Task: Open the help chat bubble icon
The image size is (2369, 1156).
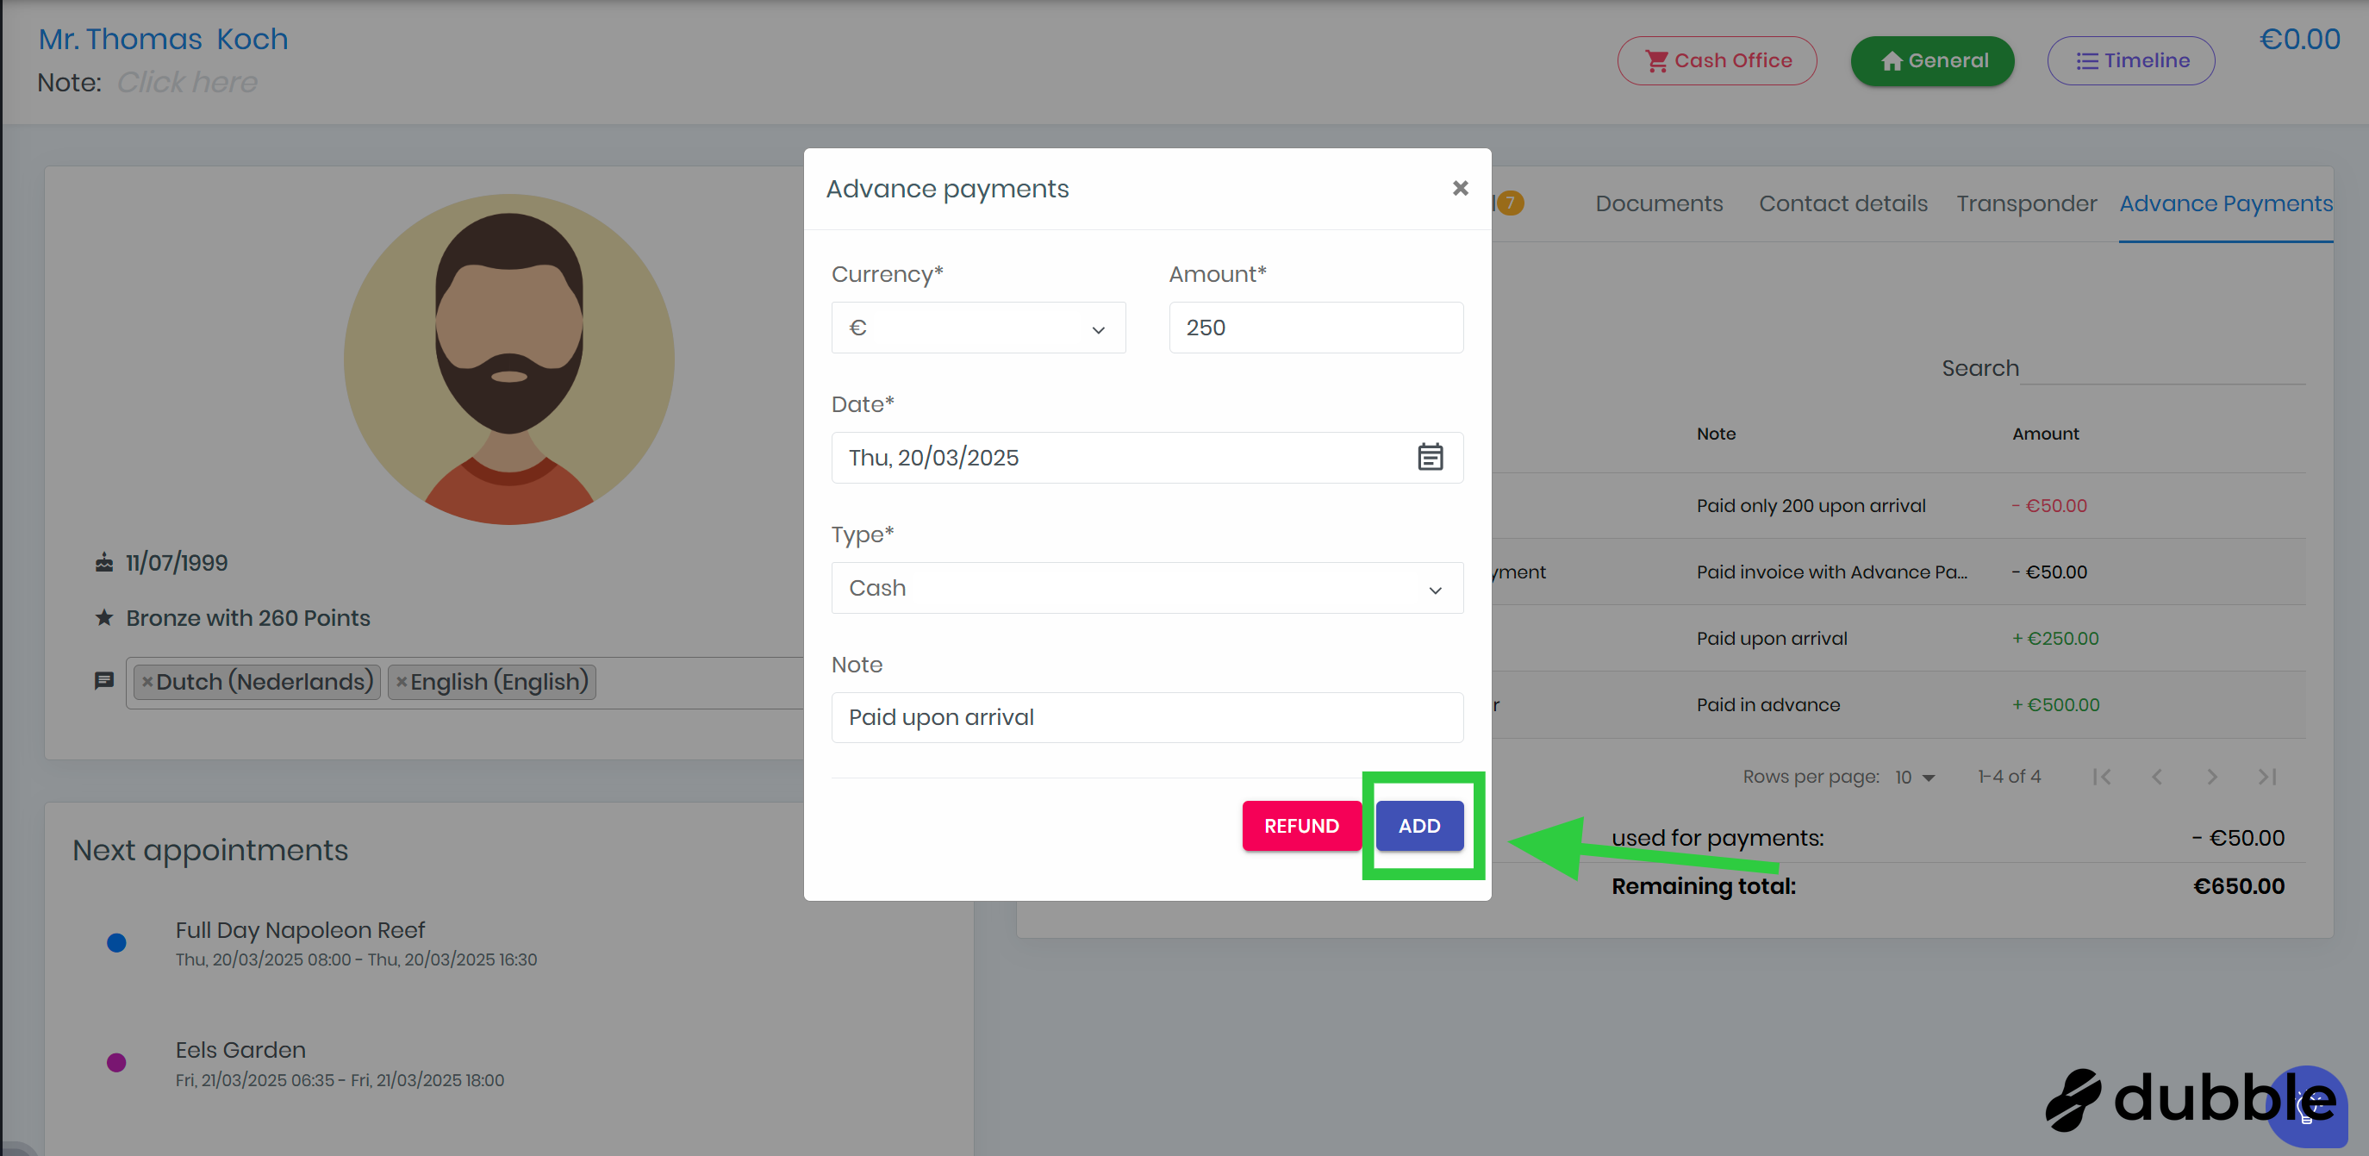Action: point(2306,1105)
